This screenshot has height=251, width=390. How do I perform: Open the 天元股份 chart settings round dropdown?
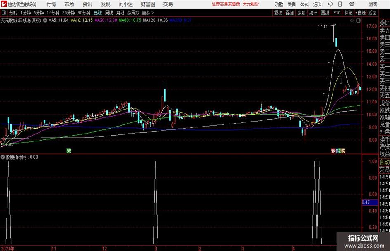[x=45, y=20]
